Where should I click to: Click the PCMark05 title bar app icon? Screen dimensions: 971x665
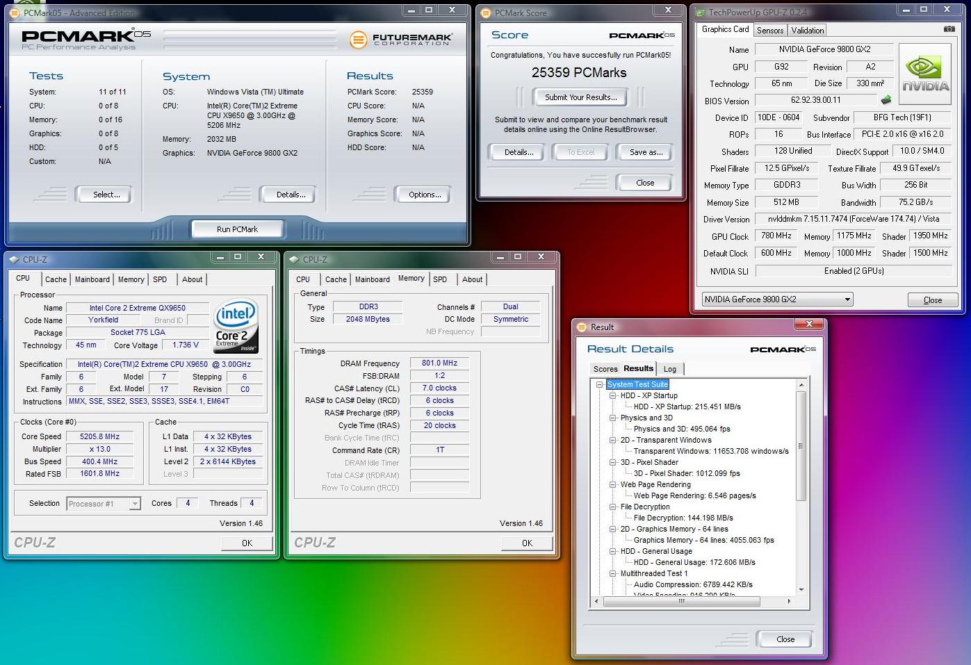15,13
